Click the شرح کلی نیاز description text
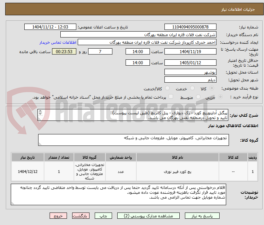Viewport: 264px width, 225px height. click(x=133, y=115)
